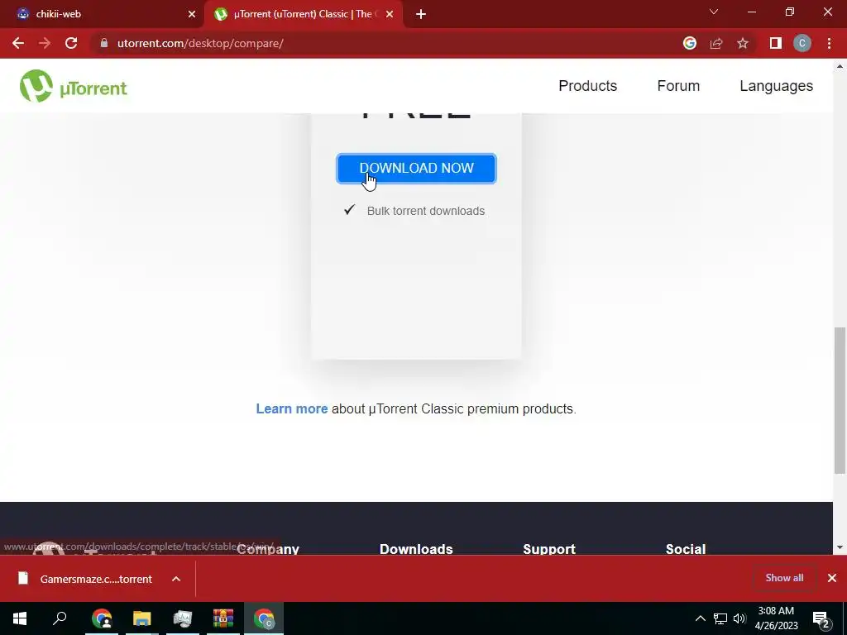The width and height of the screenshot is (847, 635).
Task: Open the Chrome three-dot menu
Action: (829, 43)
